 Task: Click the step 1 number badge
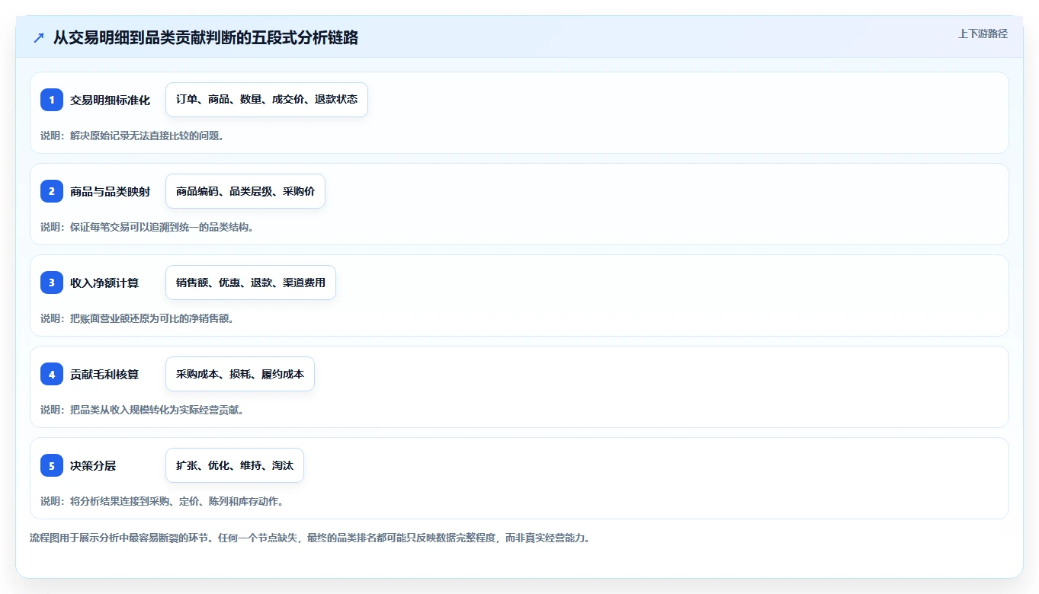coord(52,100)
